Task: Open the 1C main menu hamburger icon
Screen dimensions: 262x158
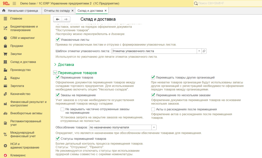Action: click(14, 3)
